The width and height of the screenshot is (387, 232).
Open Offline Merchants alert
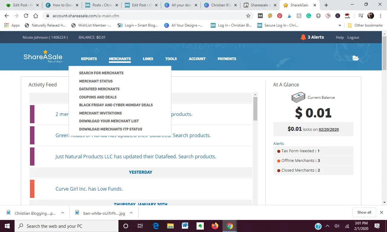[313, 160]
